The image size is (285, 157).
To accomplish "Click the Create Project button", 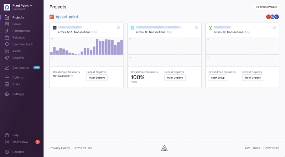I will coord(266,7).
